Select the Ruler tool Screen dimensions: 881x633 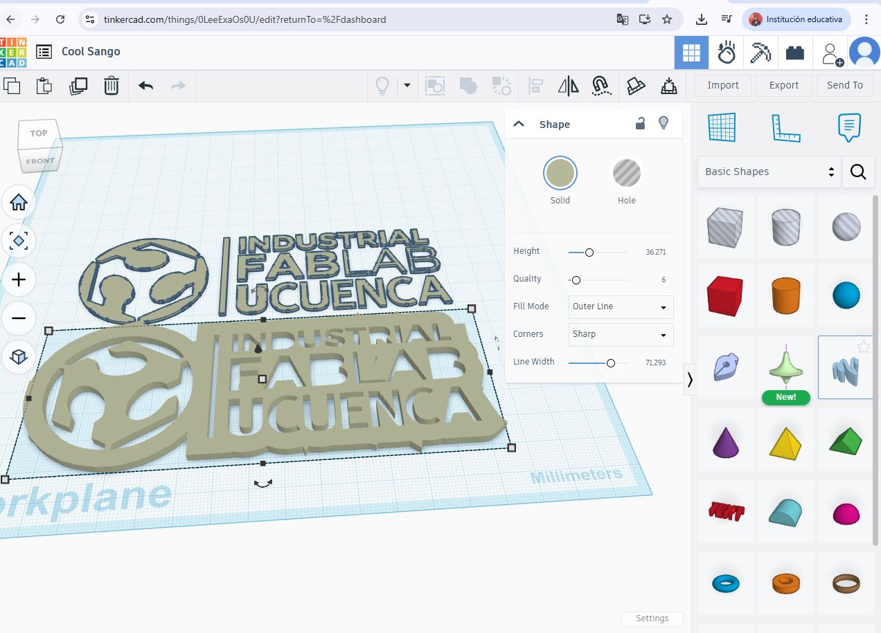coord(786,127)
